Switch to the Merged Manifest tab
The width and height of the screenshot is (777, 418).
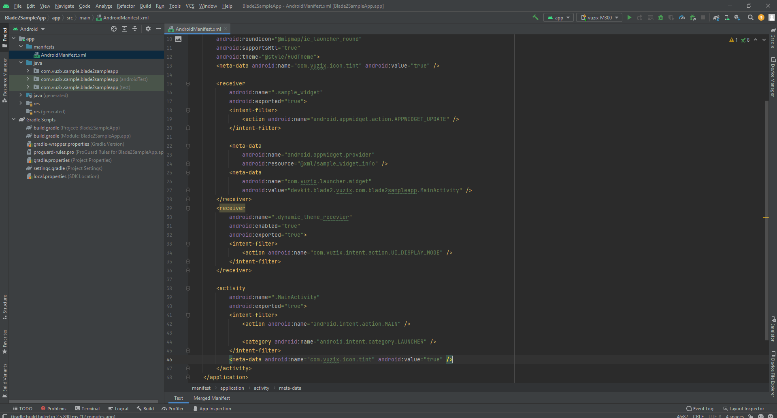click(212, 398)
